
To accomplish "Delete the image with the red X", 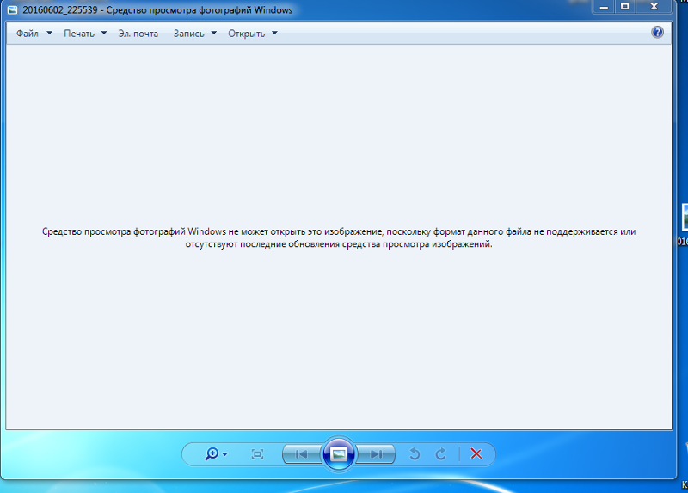I will [476, 454].
